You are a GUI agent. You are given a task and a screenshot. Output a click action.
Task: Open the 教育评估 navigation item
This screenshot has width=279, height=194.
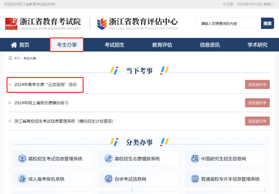[162, 44]
